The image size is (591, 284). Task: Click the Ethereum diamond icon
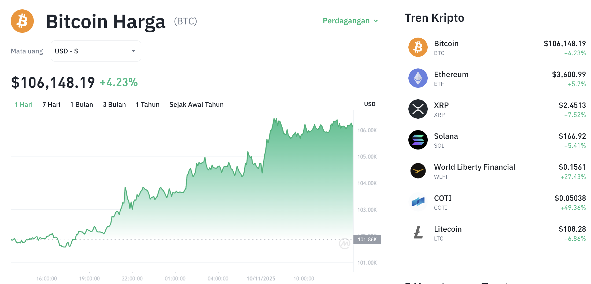pyautogui.click(x=418, y=78)
